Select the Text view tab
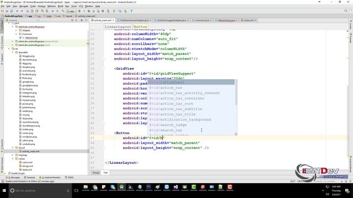The image size is (353, 198). coord(105,173)
